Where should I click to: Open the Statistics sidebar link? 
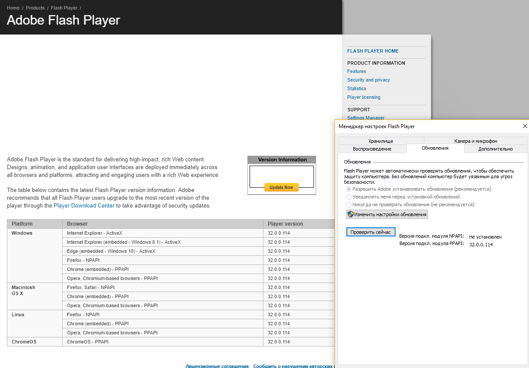pyautogui.click(x=357, y=88)
